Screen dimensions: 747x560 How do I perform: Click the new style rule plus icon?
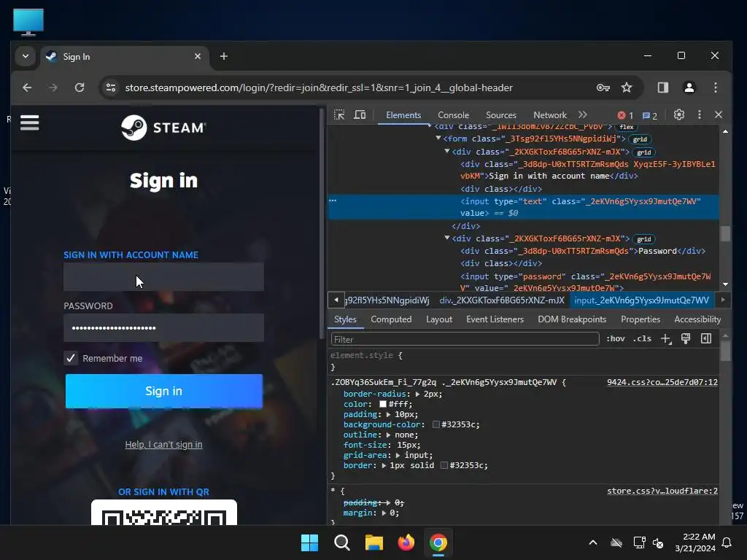pyautogui.click(x=665, y=338)
